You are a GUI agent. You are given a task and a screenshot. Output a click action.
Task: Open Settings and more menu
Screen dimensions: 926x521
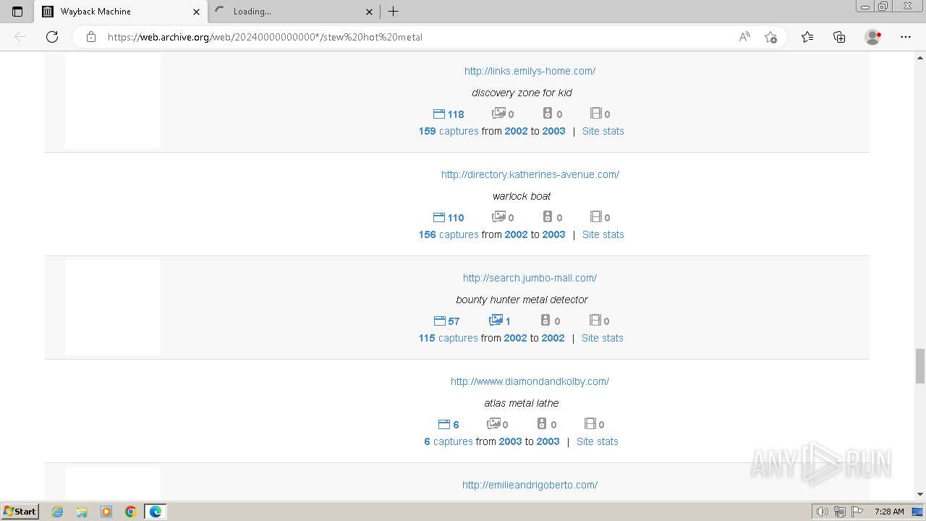tap(906, 37)
